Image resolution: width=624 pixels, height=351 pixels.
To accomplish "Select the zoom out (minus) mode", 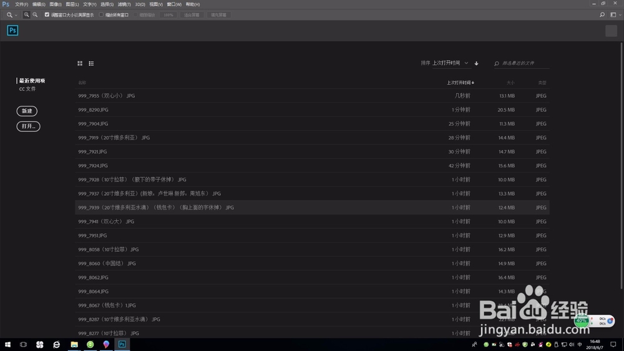I will coord(35,15).
